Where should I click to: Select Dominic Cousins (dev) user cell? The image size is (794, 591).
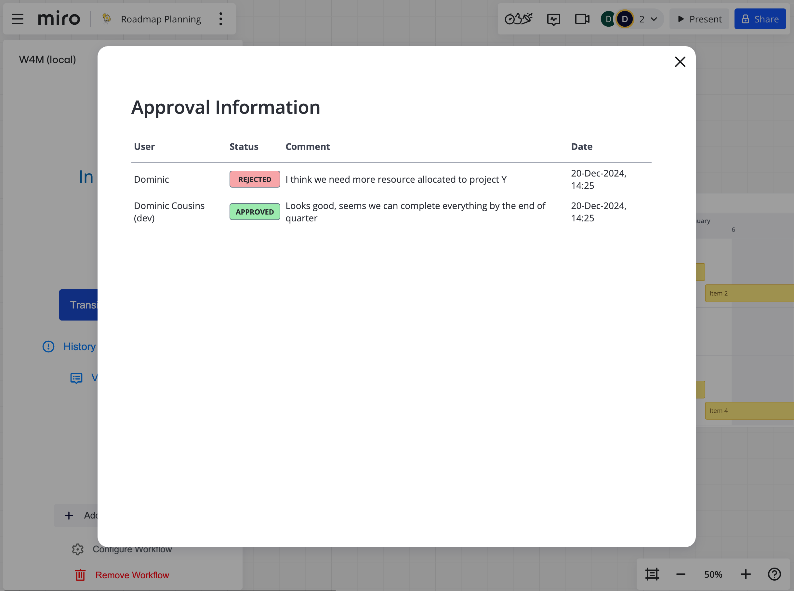click(x=169, y=212)
